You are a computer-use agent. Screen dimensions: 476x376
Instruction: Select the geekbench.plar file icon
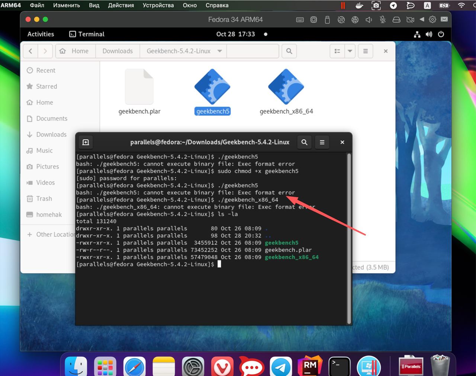[139, 87]
